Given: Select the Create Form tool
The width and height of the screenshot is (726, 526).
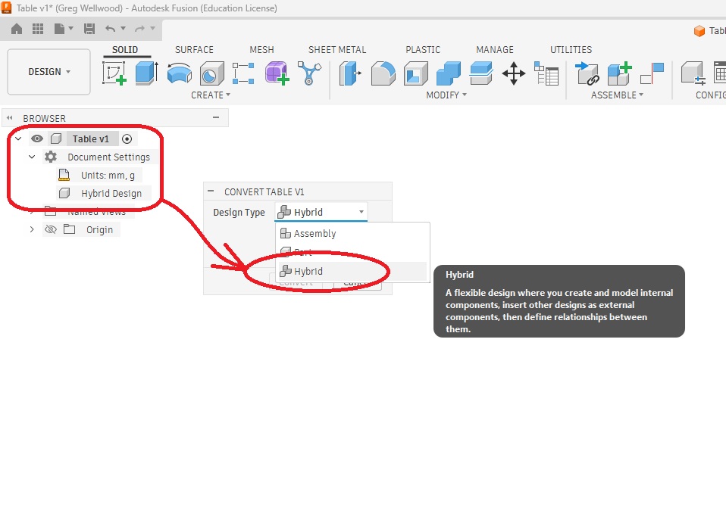Looking at the screenshot, I should pyautogui.click(x=277, y=73).
